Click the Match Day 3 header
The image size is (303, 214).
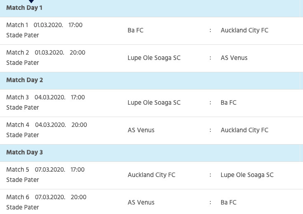[x=25, y=152]
